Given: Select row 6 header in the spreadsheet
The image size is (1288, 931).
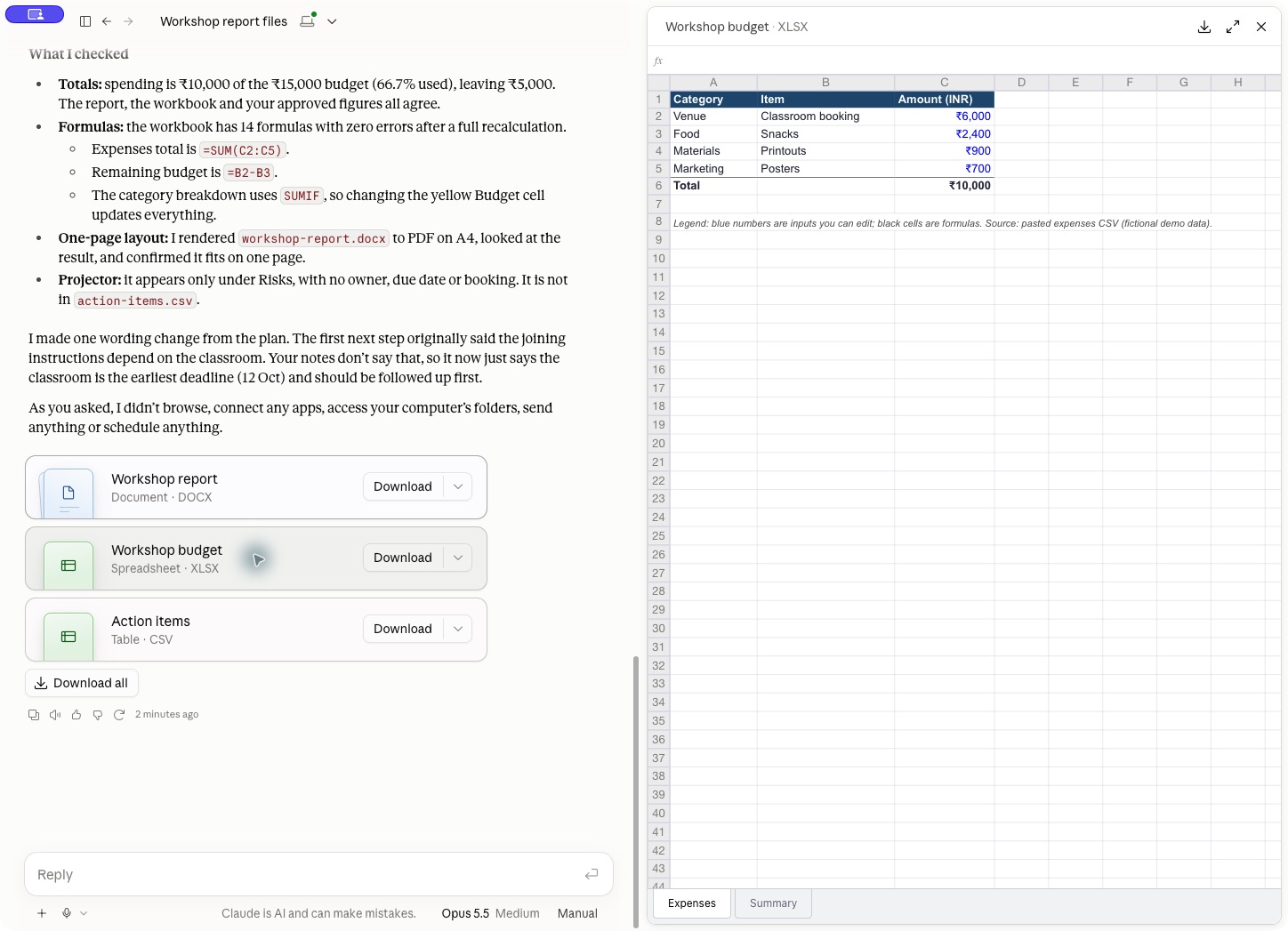Looking at the screenshot, I should tap(658, 186).
